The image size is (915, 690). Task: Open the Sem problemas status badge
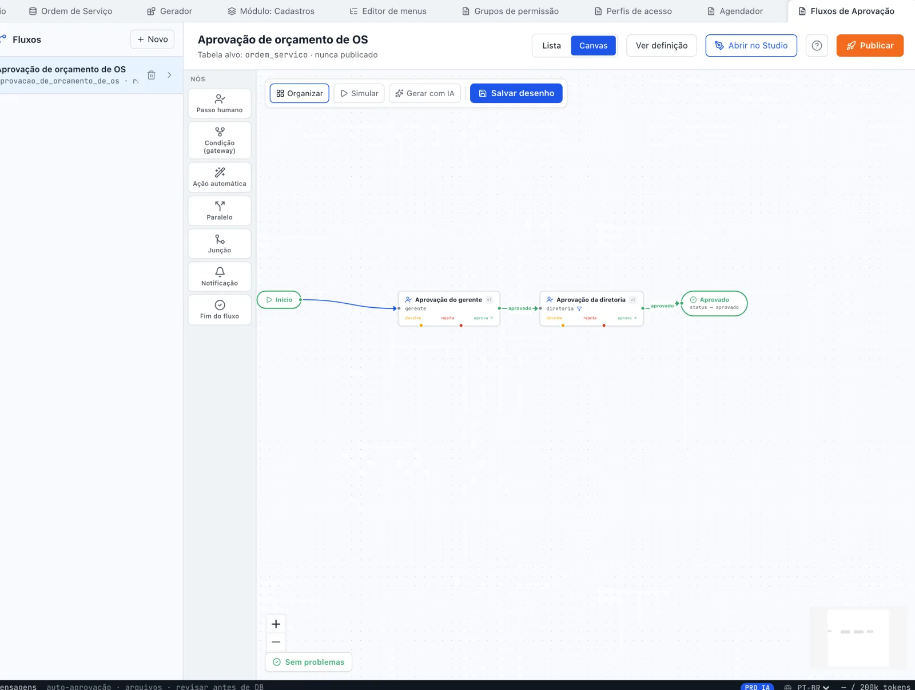[309, 662]
